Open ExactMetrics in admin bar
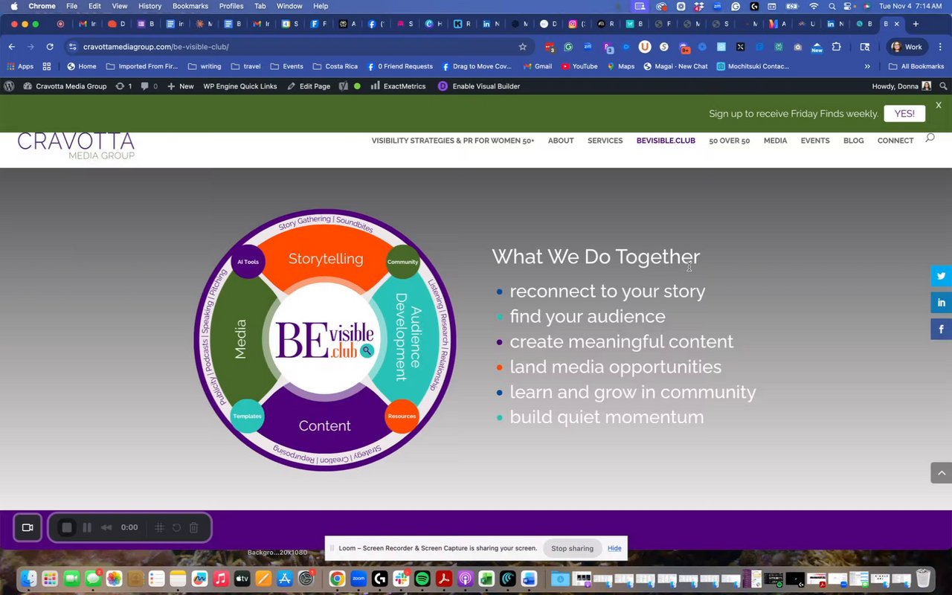 coord(398,86)
